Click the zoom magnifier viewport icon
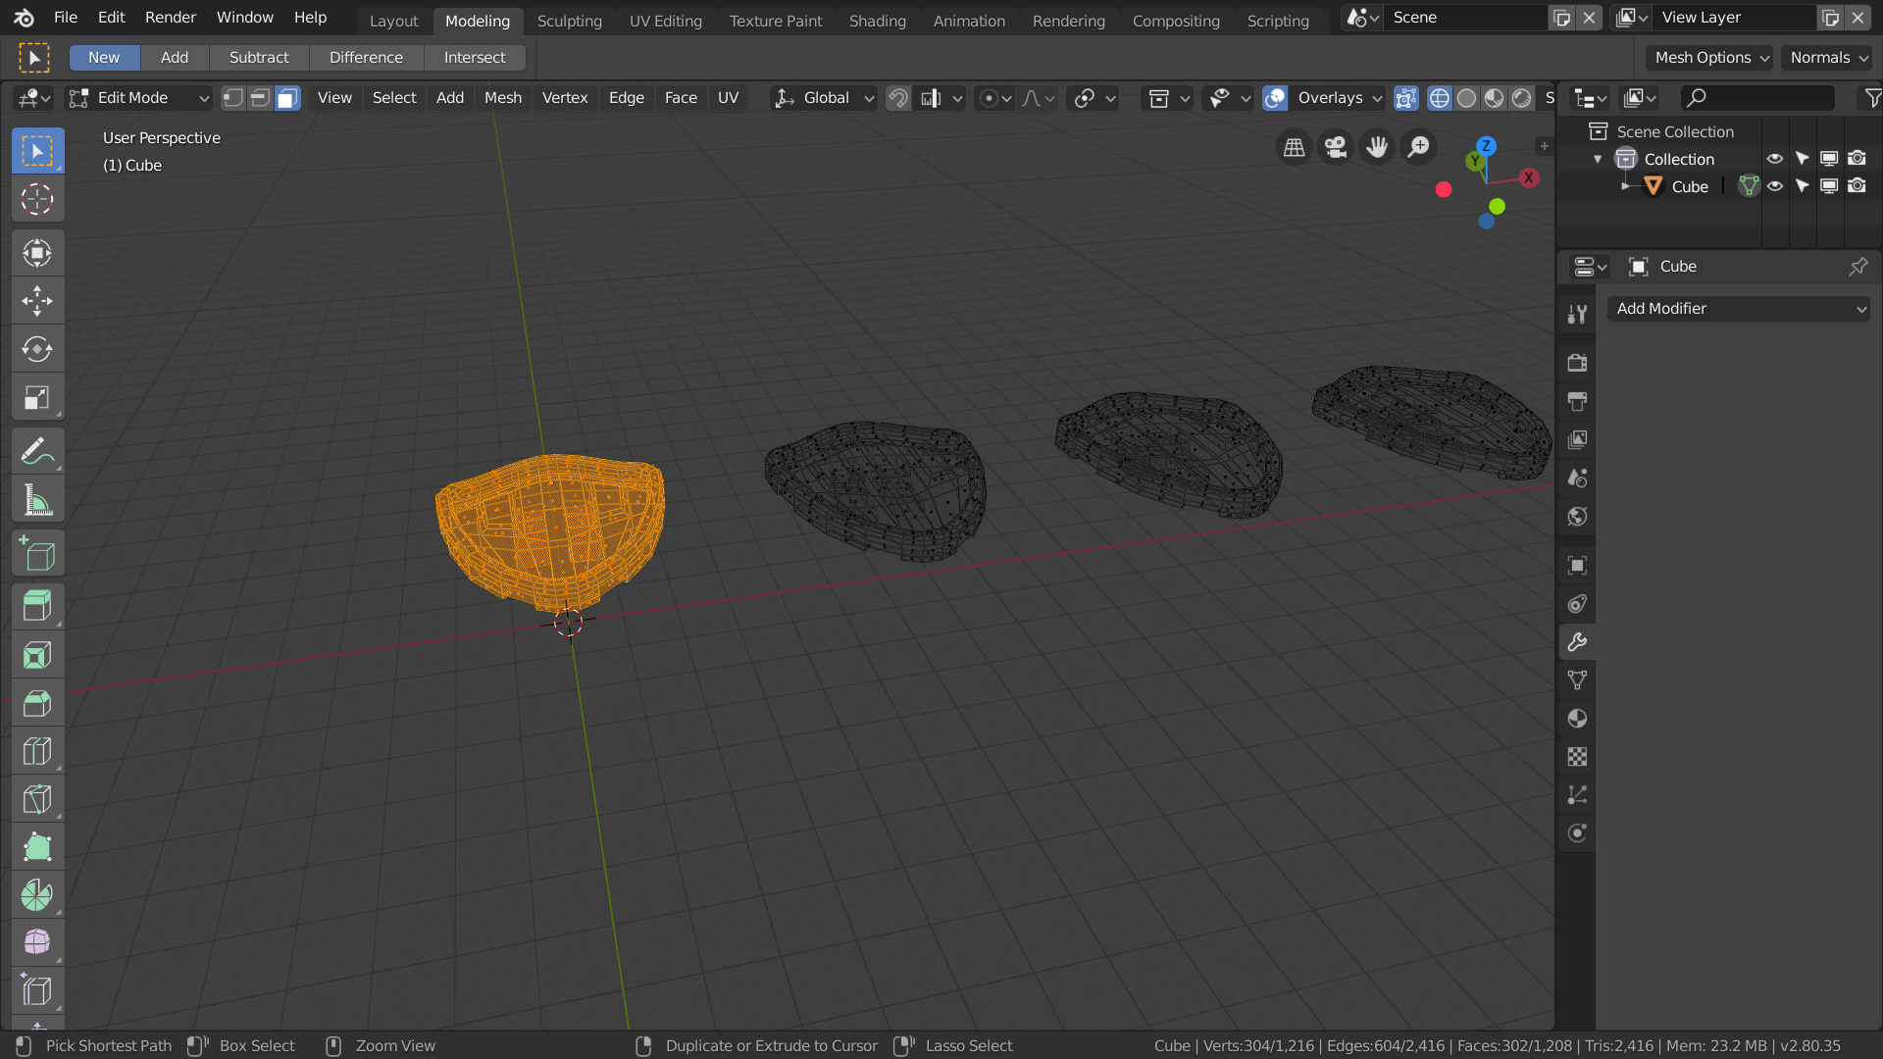This screenshot has width=1883, height=1059. pos(1418,147)
